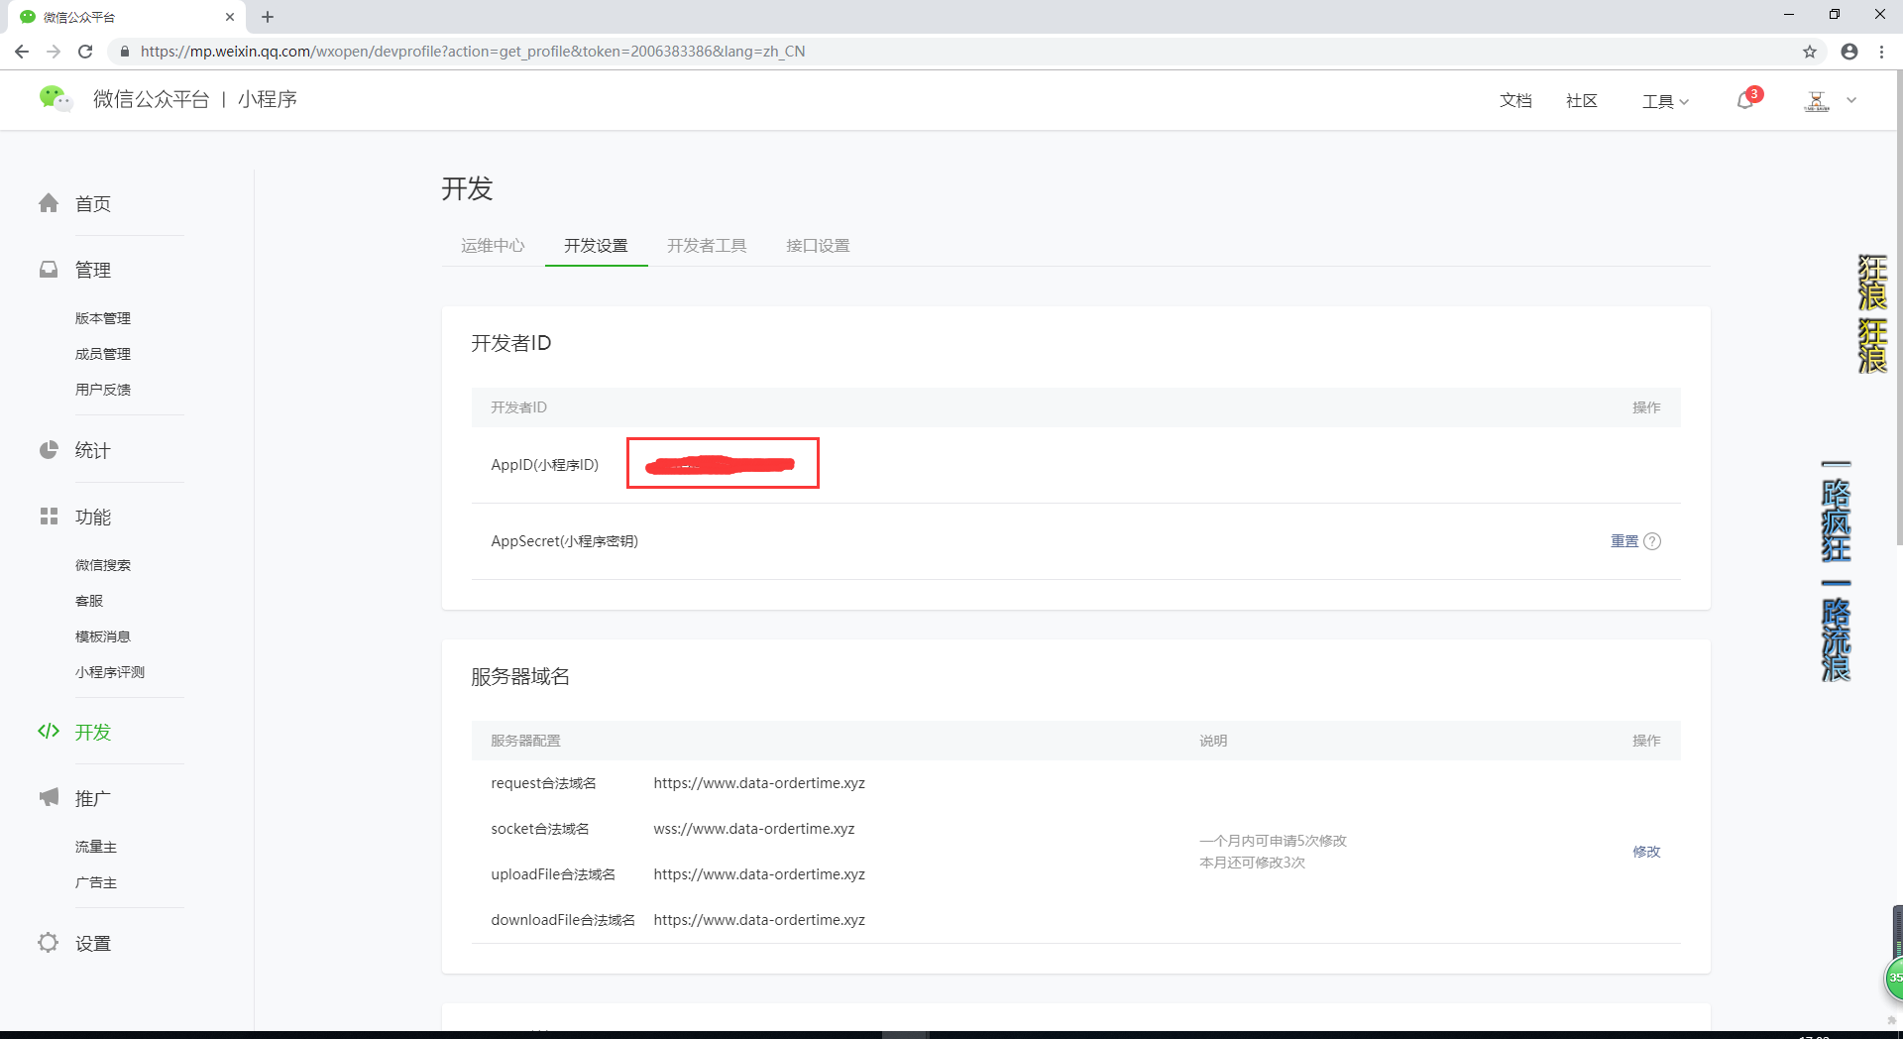Click the 功能 grid icon

point(49,516)
